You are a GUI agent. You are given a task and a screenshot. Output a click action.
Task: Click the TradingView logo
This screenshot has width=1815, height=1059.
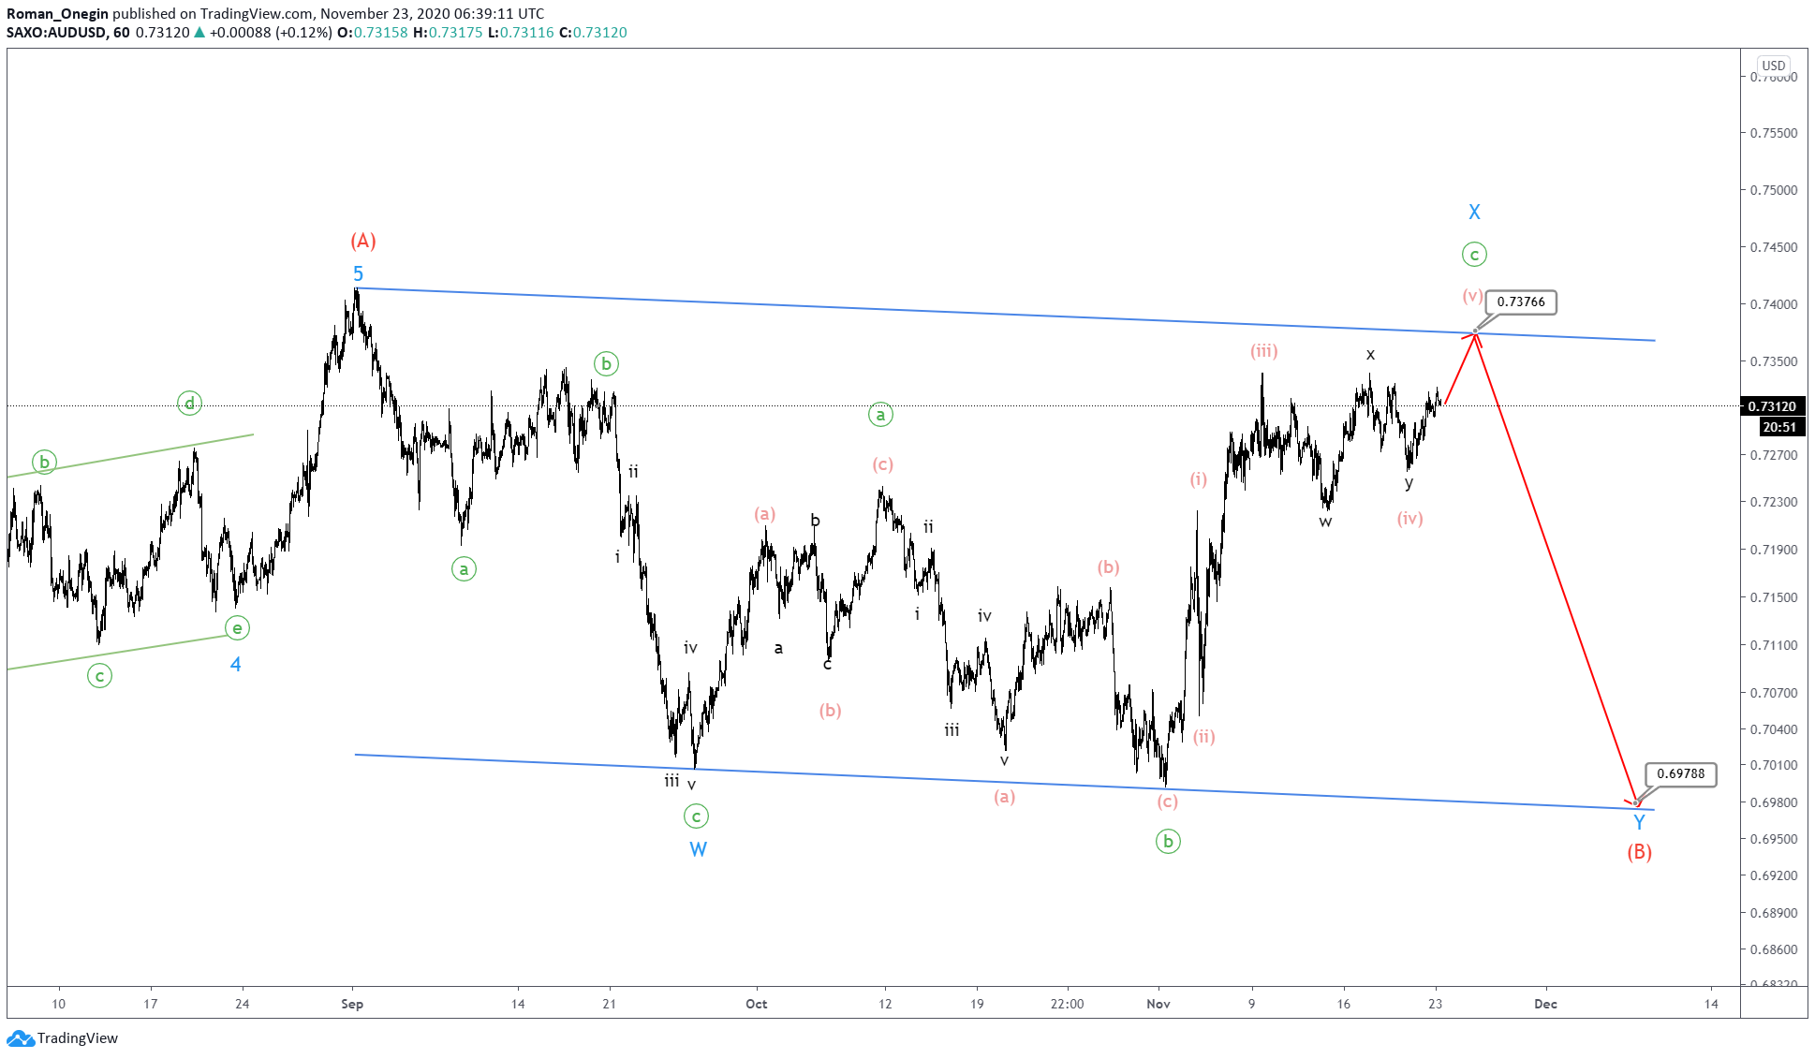click(x=62, y=1037)
